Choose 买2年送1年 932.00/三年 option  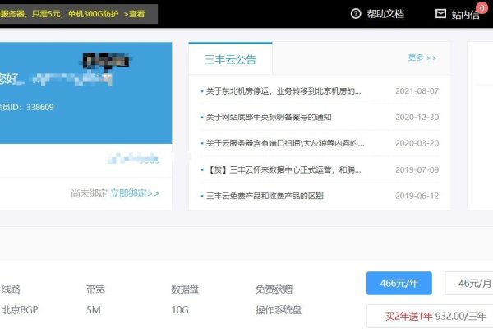click(x=430, y=316)
